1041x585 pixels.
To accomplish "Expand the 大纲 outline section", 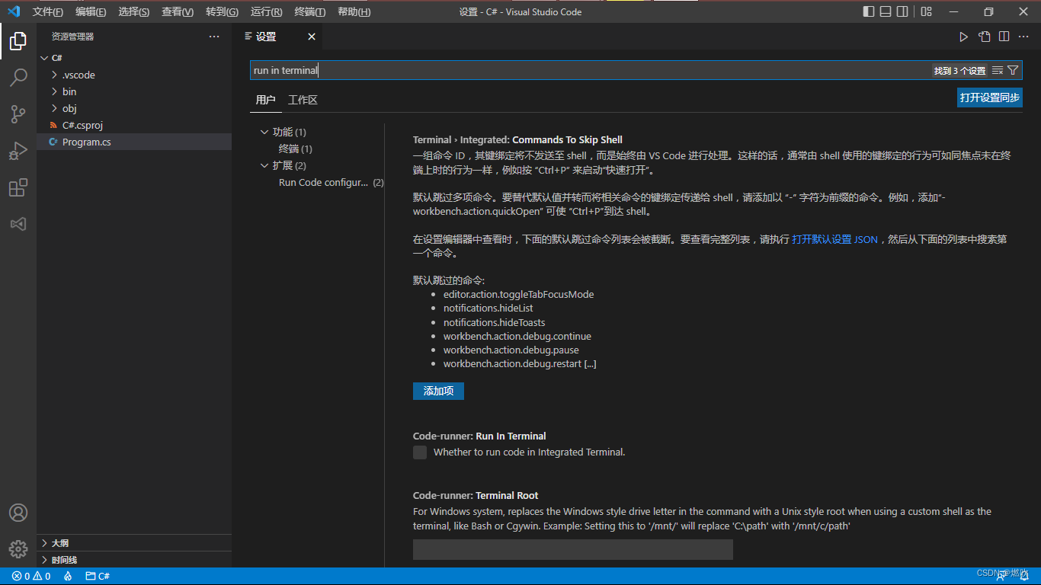I will point(134,543).
